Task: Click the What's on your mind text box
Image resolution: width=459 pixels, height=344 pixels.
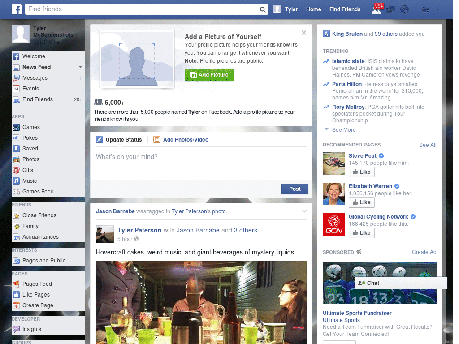Action: coord(201,163)
